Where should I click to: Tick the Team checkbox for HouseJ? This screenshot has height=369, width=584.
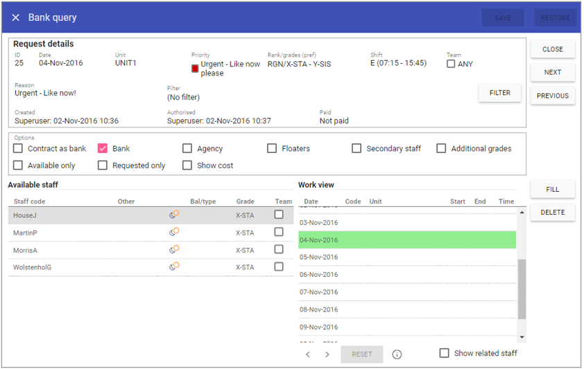click(x=279, y=215)
